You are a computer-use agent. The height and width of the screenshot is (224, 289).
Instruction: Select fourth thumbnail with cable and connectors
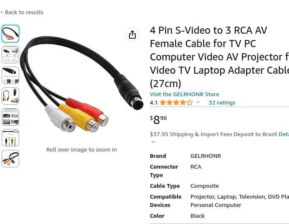pyautogui.click(x=10, y=96)
